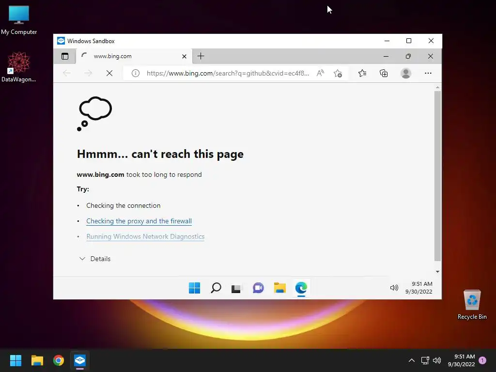Click the Edge back arrow button
Viewport: 496px width, 372px height.
pos(67,74)
